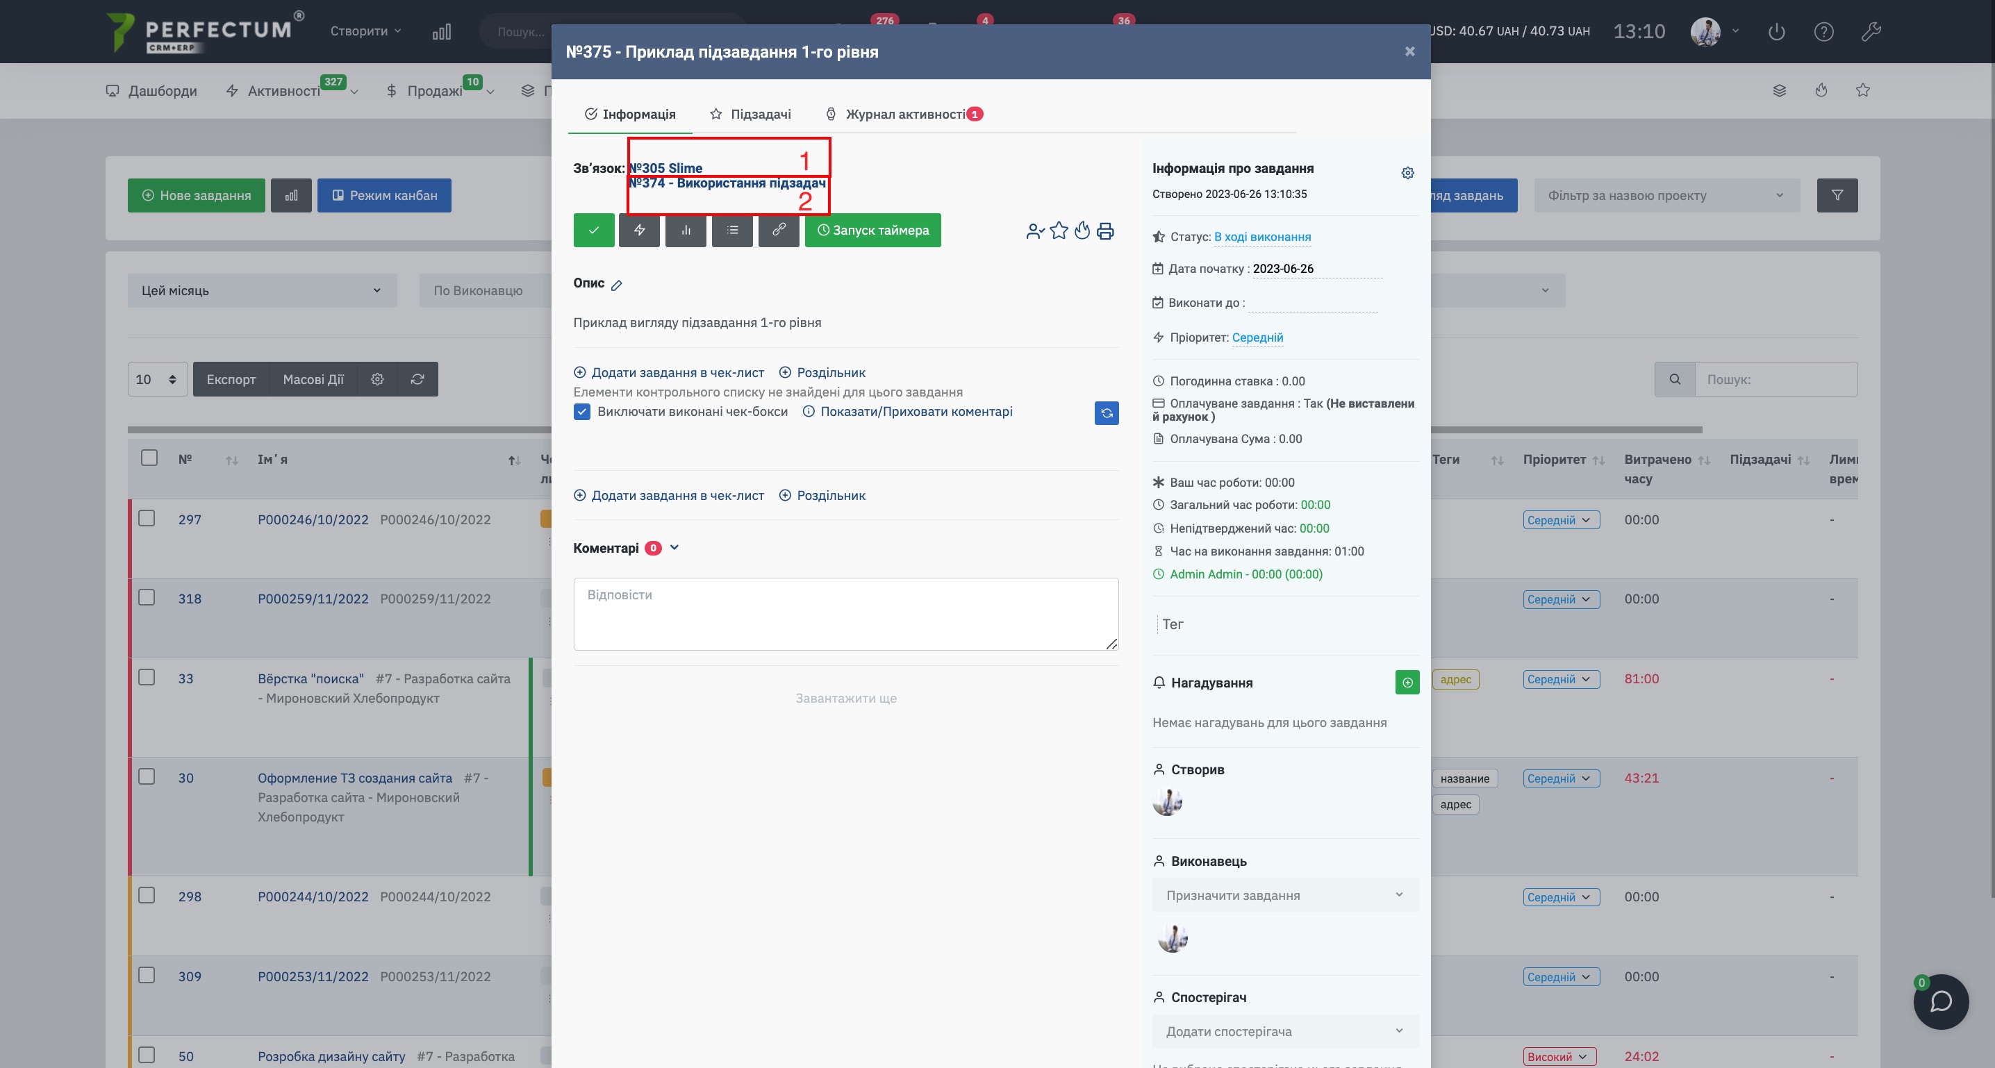The image size is (1995, 1068).
Task: Mark task as favorite with star outline icon
Action: [1059, 231]
